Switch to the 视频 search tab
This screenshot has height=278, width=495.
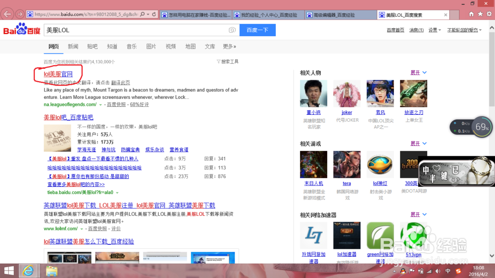point(171,46)
